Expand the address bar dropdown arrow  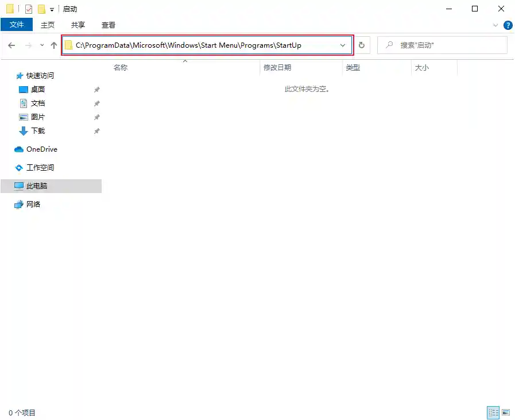coord(343,45)
